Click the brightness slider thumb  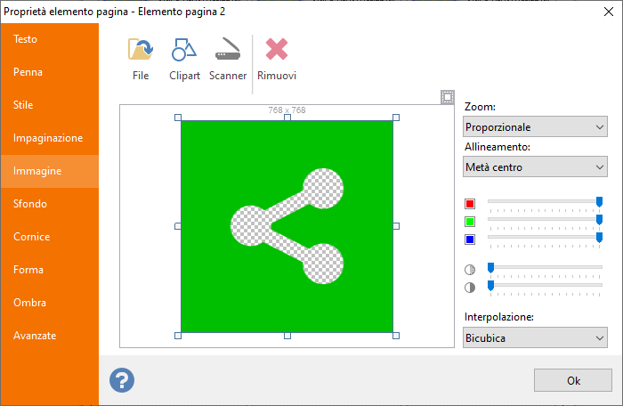pos(490,268)
